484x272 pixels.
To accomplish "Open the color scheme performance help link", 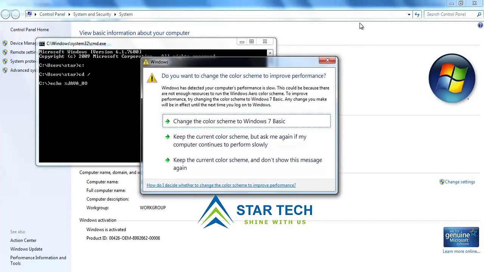I will pos(221,185).
